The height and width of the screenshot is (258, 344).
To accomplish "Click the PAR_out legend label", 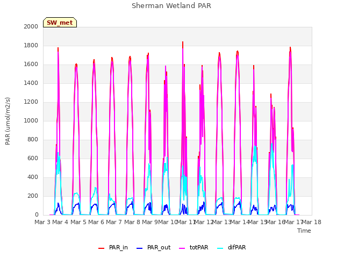I will click(x=159, y=247).
